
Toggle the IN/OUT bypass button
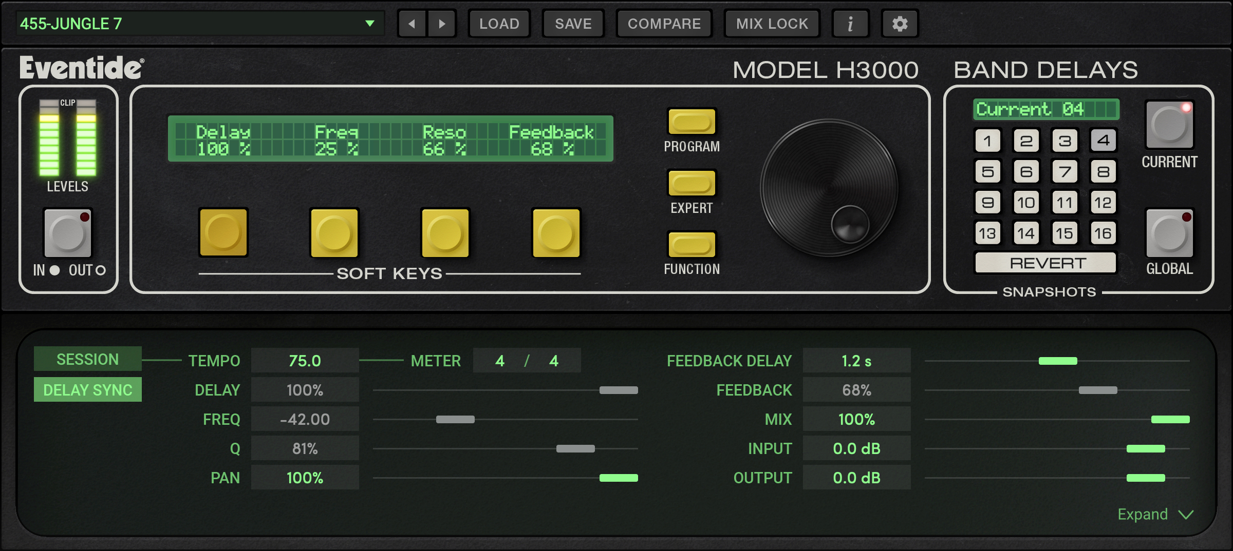pyautogui.click(x=68, y=233)
